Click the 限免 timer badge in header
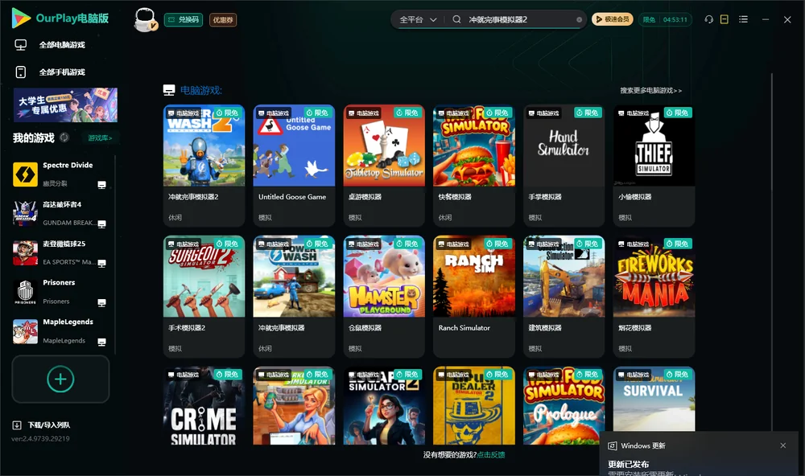Image resolution: width=805 pixels, height=476 pixels. click(665, 19)
